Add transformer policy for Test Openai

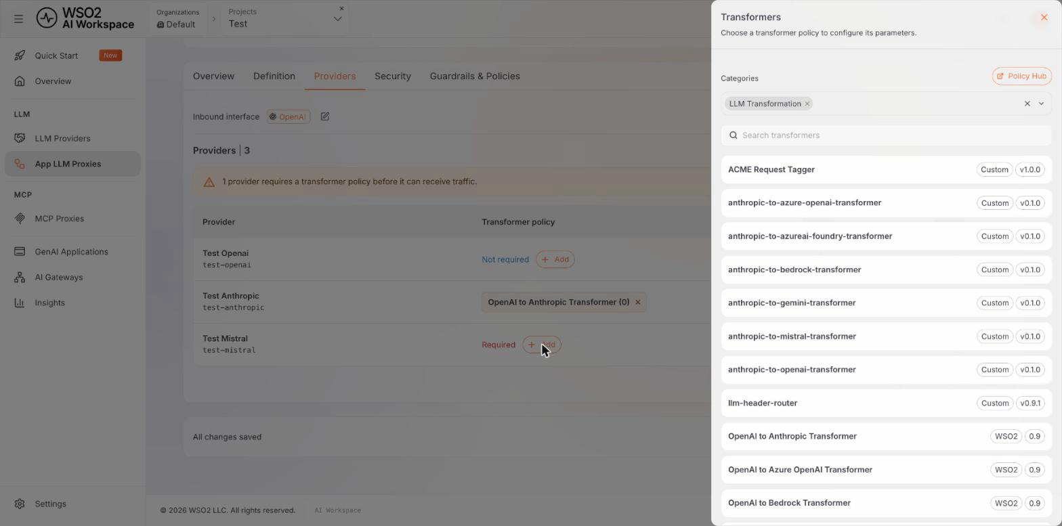click(555, 259)
